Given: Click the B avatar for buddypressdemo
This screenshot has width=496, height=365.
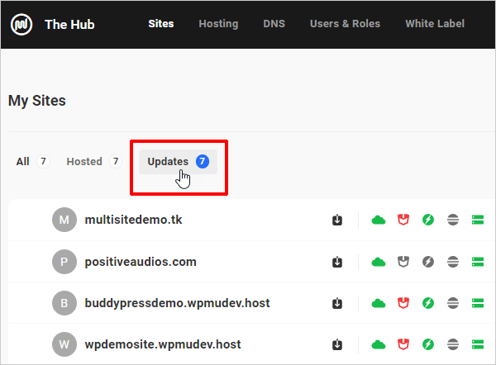Looking at the screenshot, I should point(64,303).
